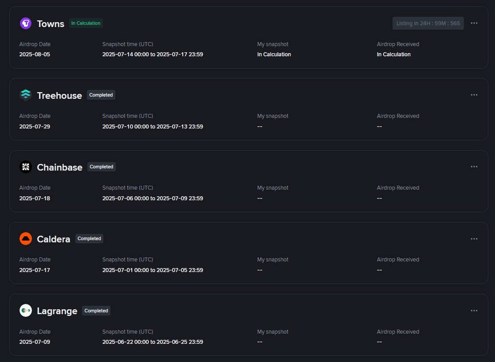Screen dimensions: 495x362
Task: Select the Towns project title
Action: tap(51, 23)
